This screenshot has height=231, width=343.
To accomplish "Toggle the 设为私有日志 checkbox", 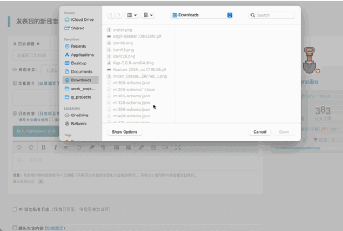I will pyautogui.click(x=14, y=209).
